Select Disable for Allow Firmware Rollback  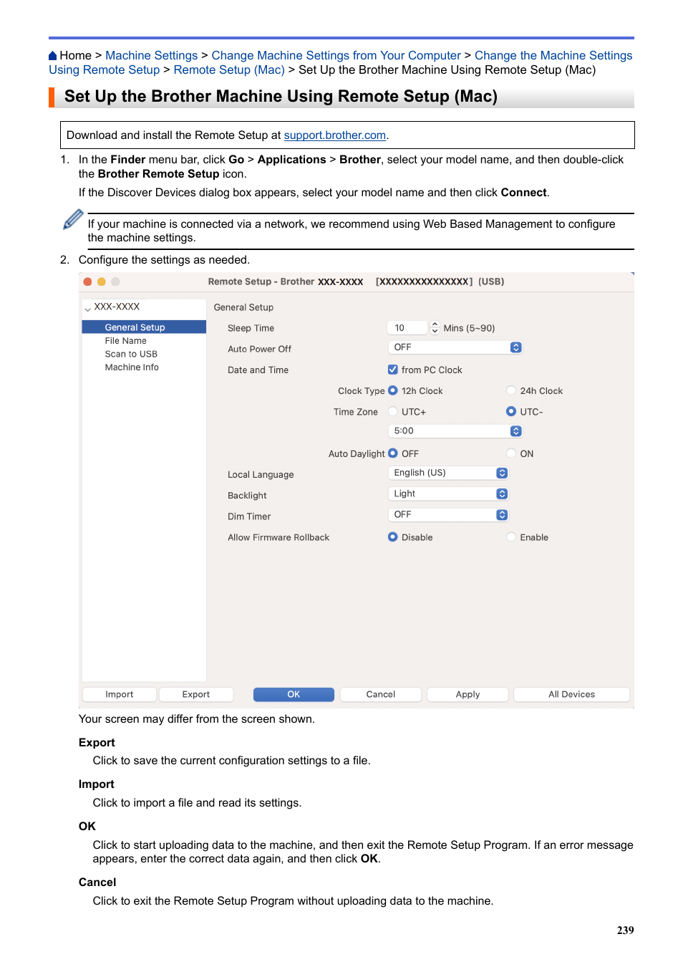tap(393, 537)
